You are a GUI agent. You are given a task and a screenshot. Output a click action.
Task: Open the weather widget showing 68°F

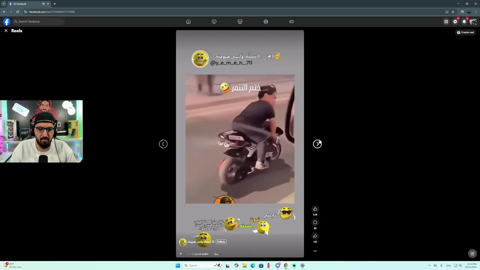tap(13, 265)
